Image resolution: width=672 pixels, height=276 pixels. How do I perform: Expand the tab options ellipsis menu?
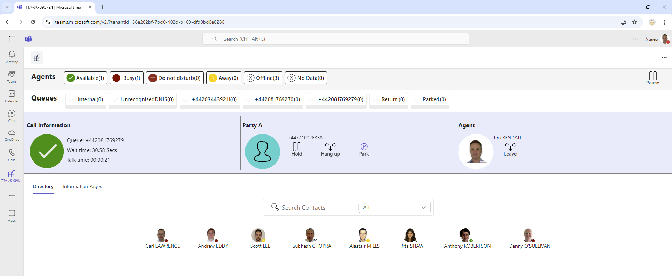[664, 58]
